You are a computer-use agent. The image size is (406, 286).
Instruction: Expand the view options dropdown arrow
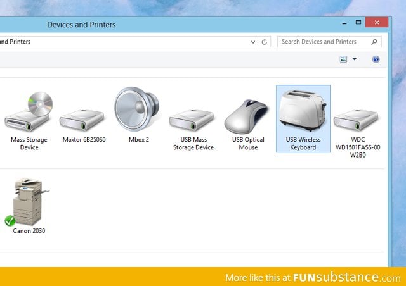coord(355,59)
